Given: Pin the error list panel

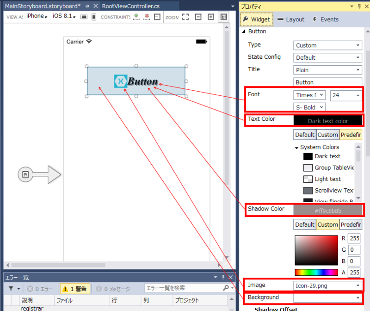Looking at the screenshot, I should [x=223, y=277].
